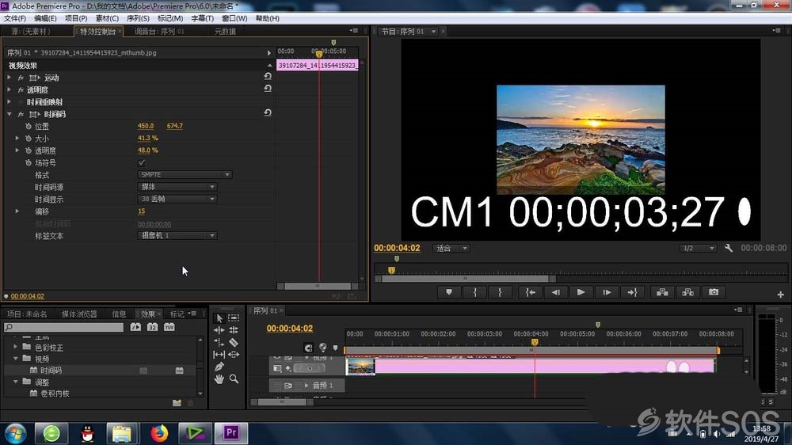792x445 pixels.
Task: Expand the 色彩校正 effects folder
Action: coord(16,347)
